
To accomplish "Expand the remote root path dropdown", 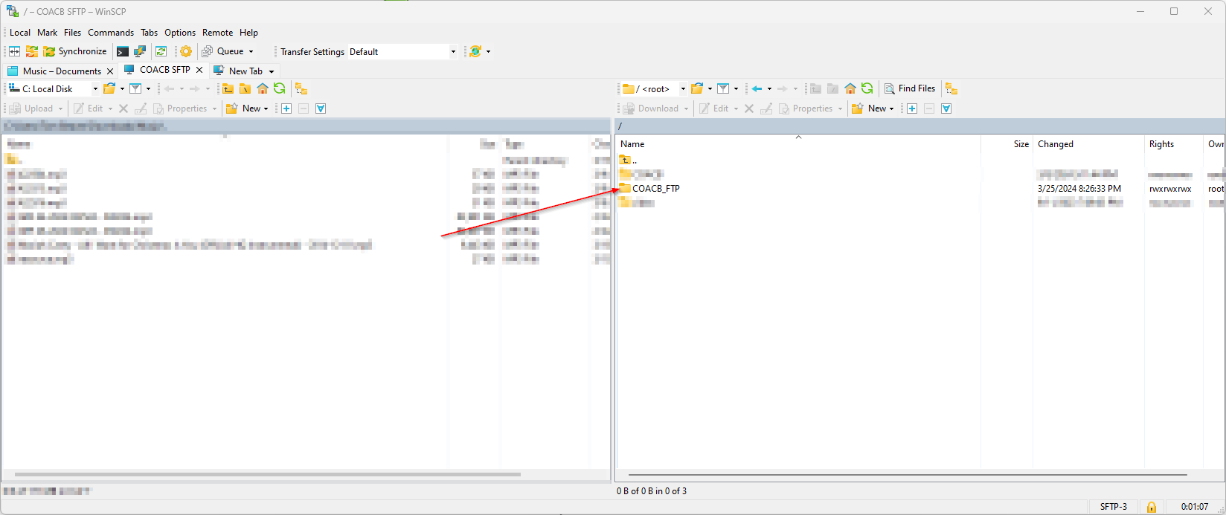I will click(x=683, y=89).
